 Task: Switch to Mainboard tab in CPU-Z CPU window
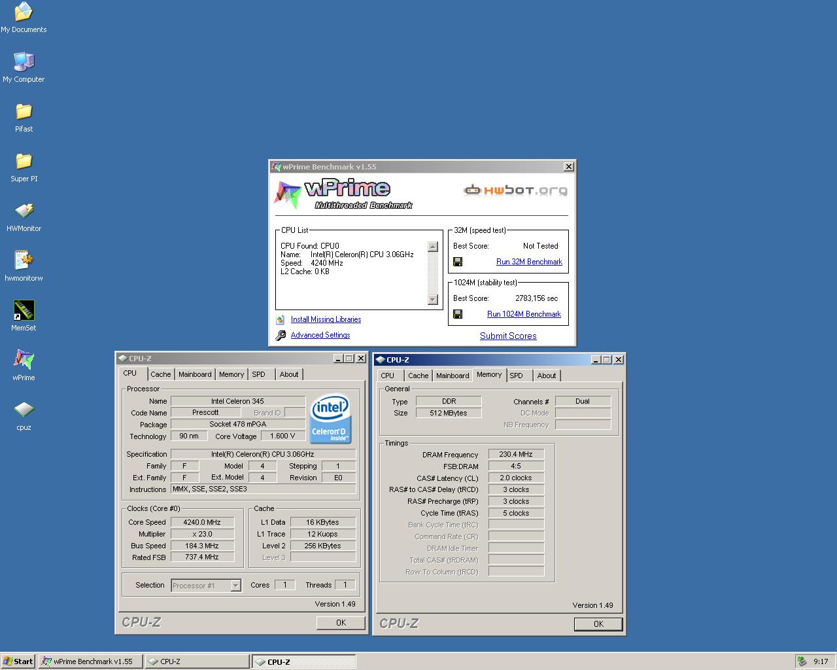pyautogui.click(x=195, y=374)
